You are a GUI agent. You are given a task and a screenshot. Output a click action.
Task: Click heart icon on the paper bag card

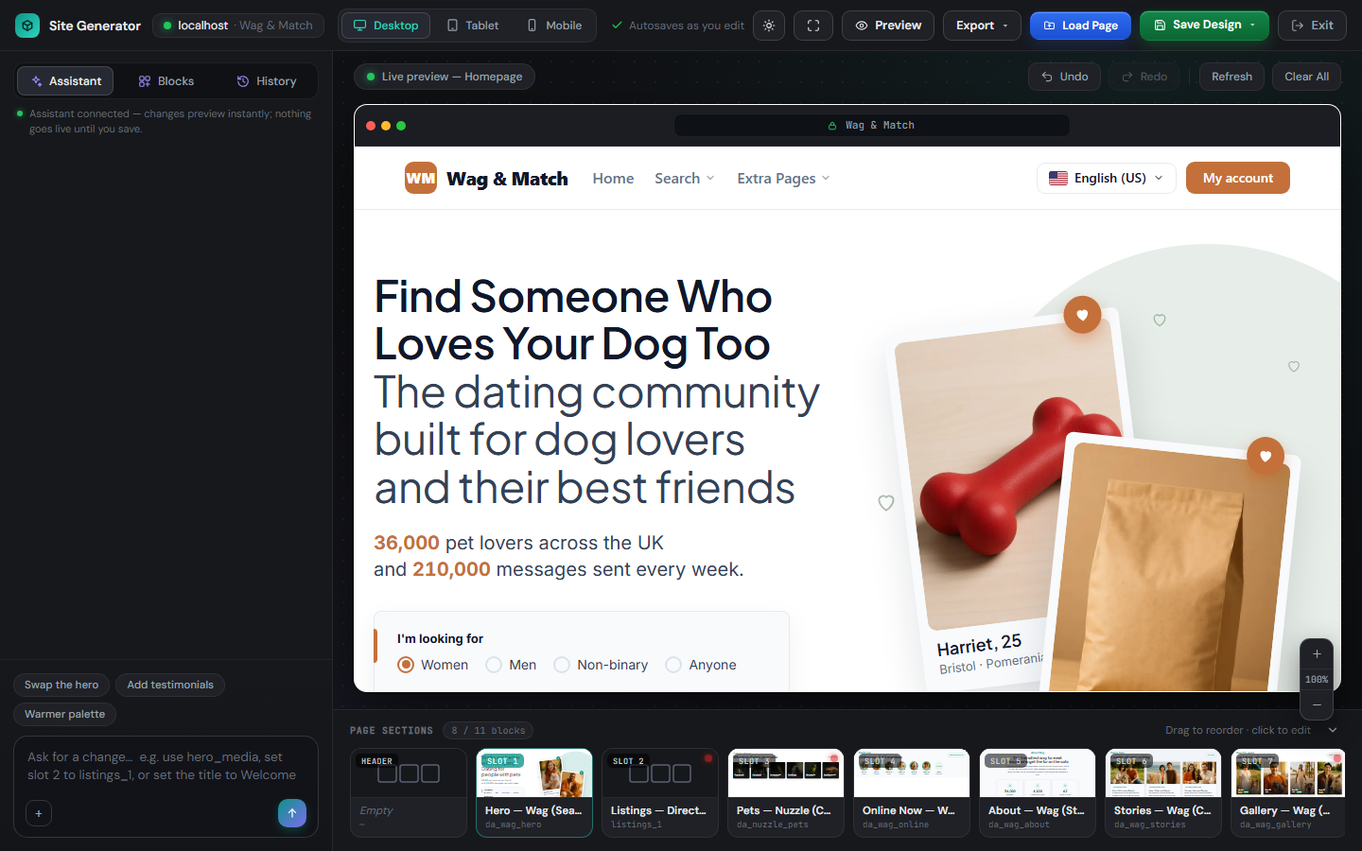point(1266,456)
